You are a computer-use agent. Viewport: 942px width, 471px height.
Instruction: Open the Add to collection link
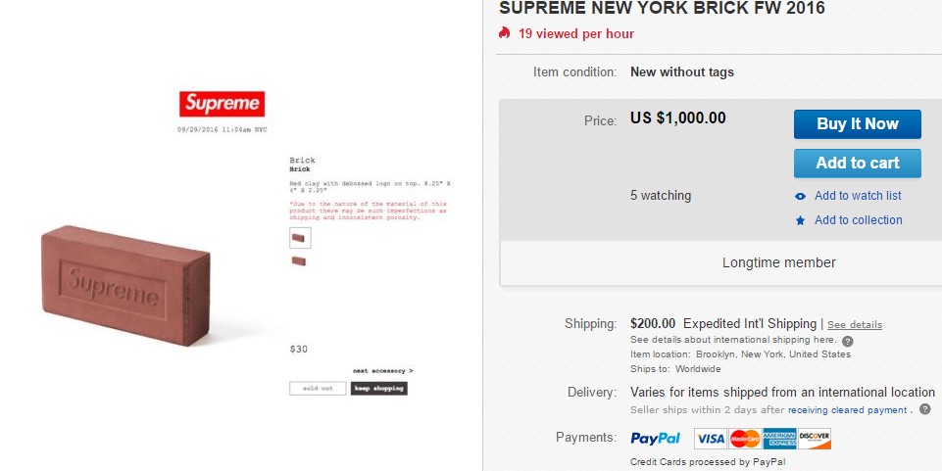tap(858, 220)
